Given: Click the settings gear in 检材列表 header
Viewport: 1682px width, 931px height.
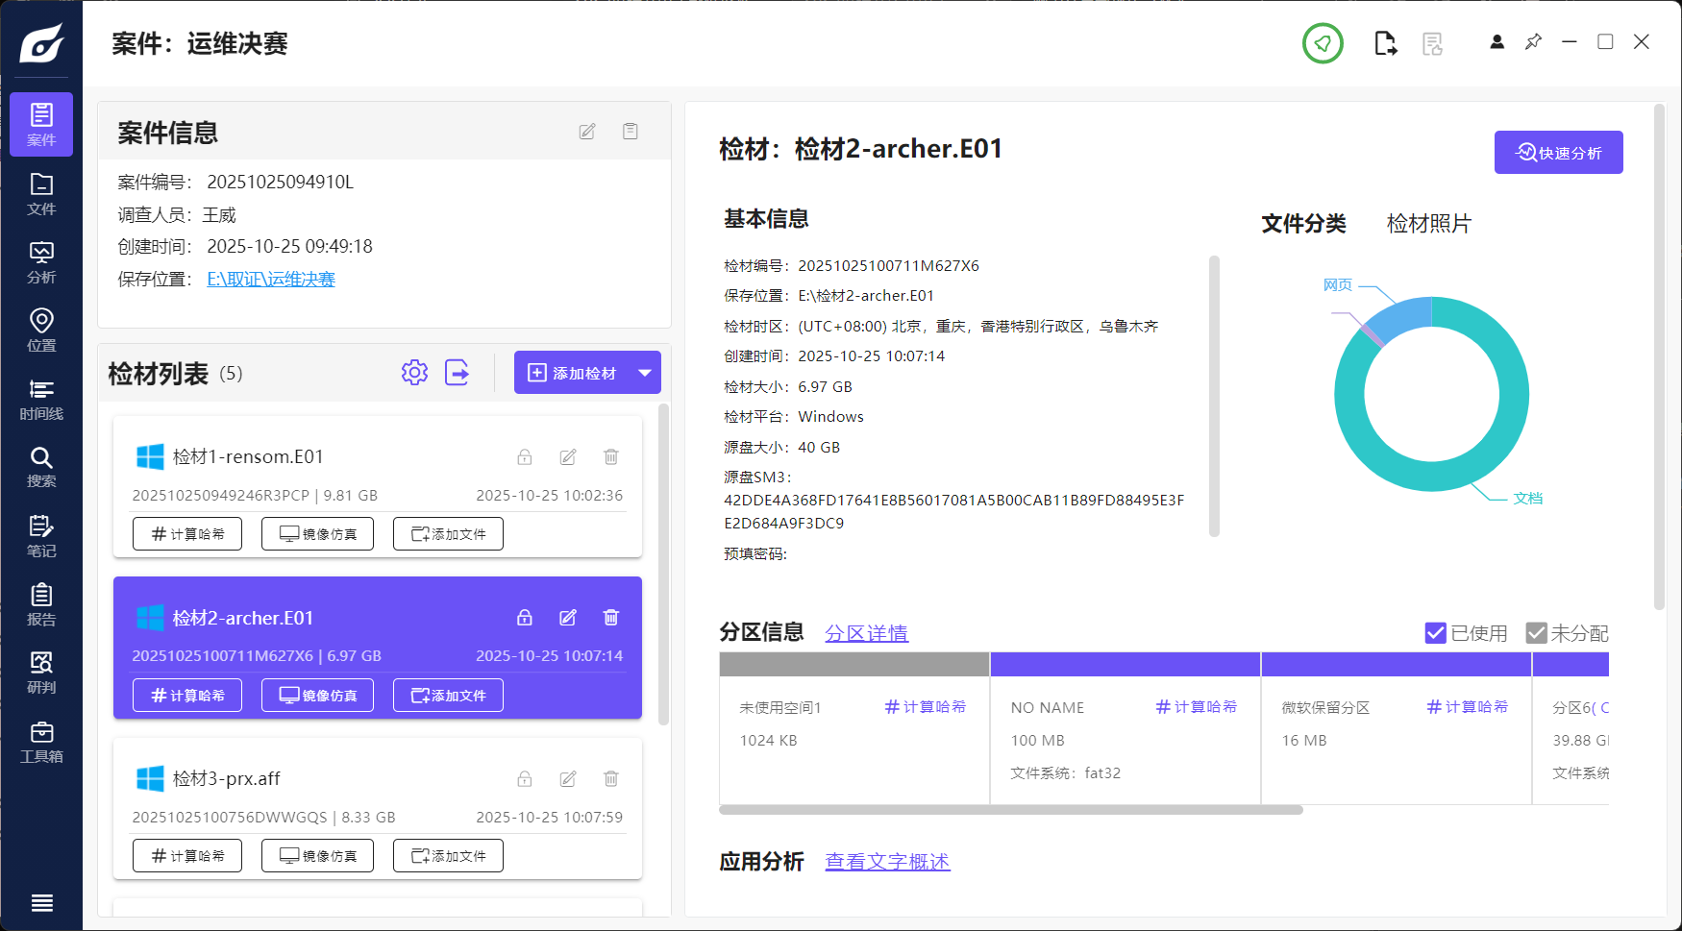Looking at the screenshot, I should (x=414, y=372).
